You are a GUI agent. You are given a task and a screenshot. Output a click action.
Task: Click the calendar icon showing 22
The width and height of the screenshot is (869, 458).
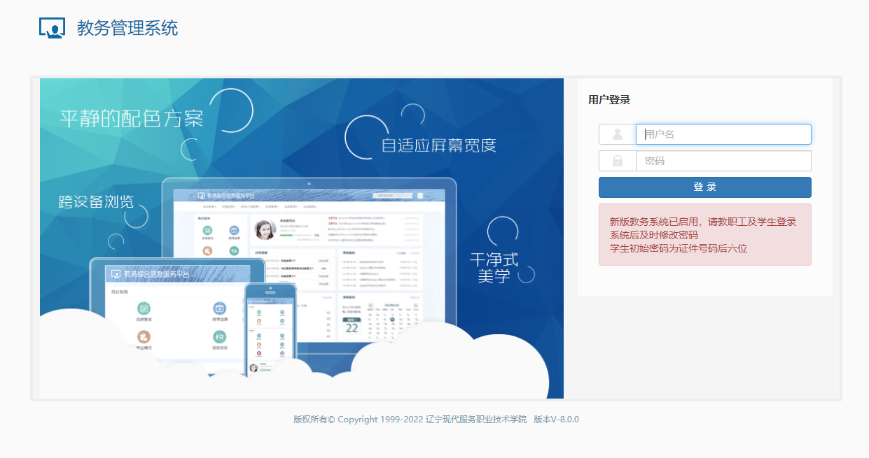click(352, 326)
